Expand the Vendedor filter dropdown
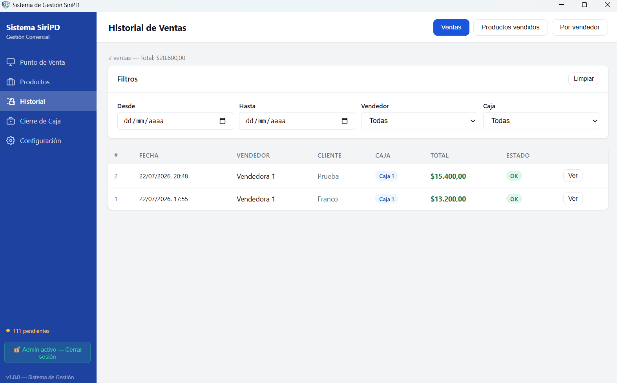The height and width of the screenshot is (383, 617). [419, 121]
